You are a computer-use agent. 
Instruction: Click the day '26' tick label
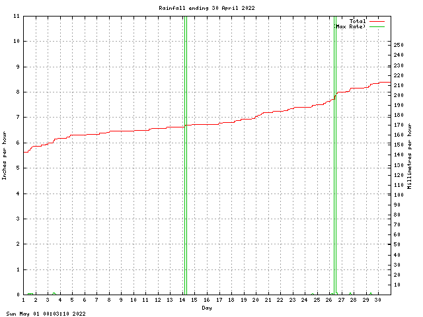pos(329,300)
